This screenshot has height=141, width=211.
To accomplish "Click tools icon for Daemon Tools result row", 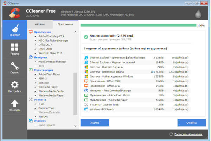I will 86,105.
